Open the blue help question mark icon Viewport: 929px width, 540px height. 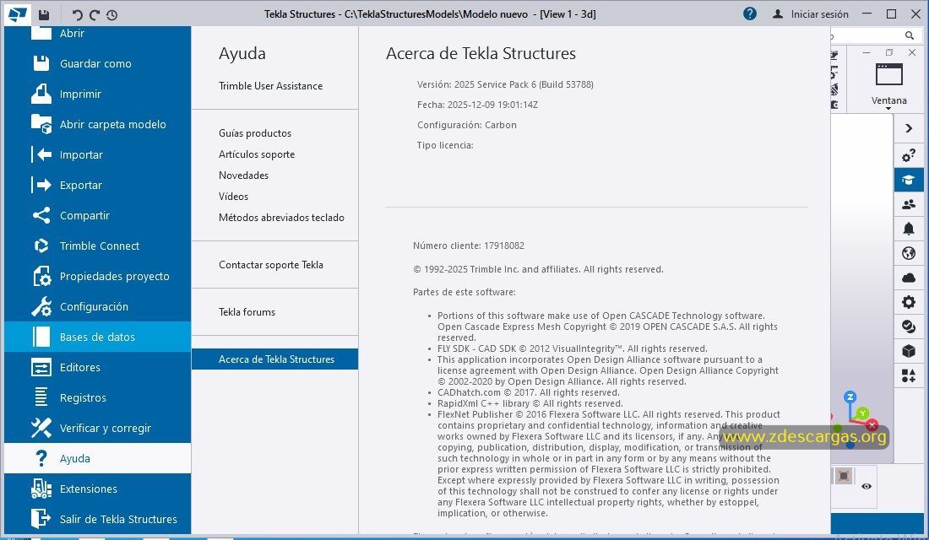pyautogui.click(x=749, y=13)
